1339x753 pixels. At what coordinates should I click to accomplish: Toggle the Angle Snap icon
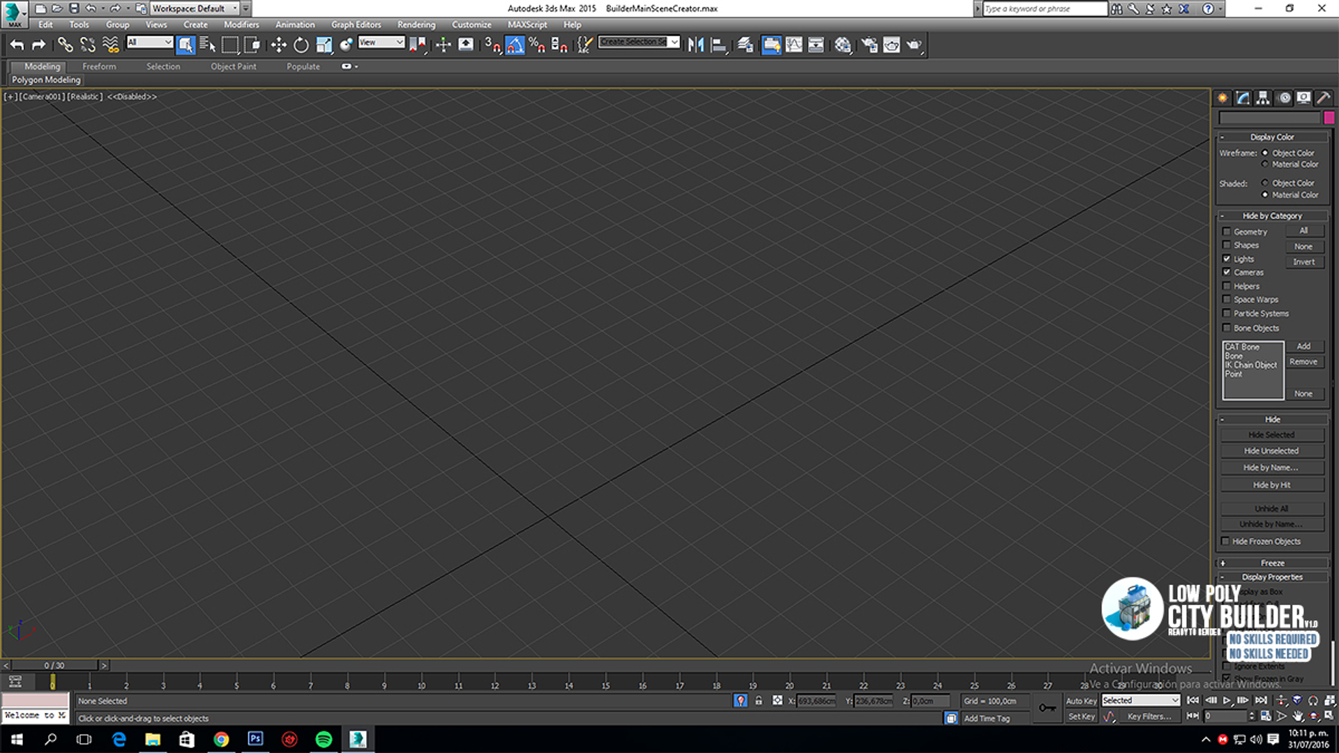(x=515, y=45)
